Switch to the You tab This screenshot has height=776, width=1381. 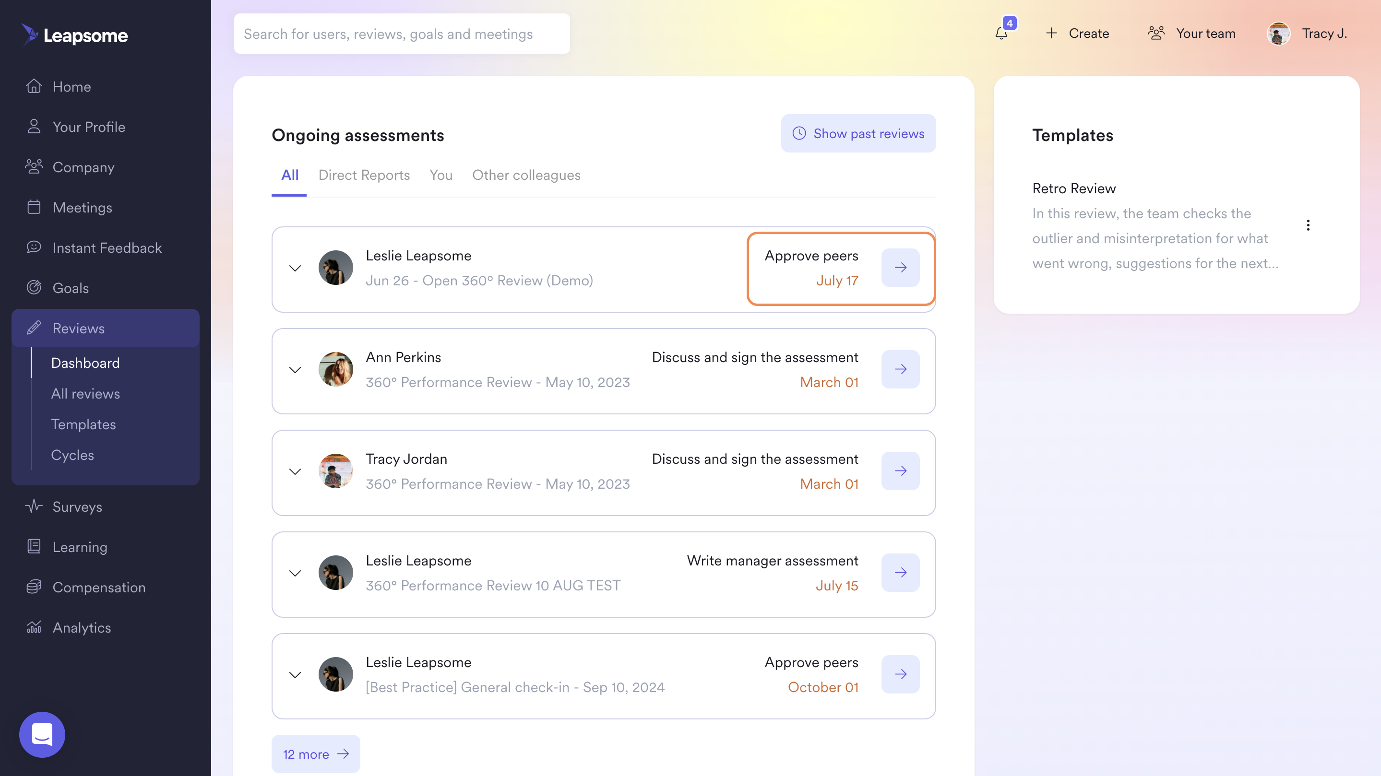coord(440,175)
